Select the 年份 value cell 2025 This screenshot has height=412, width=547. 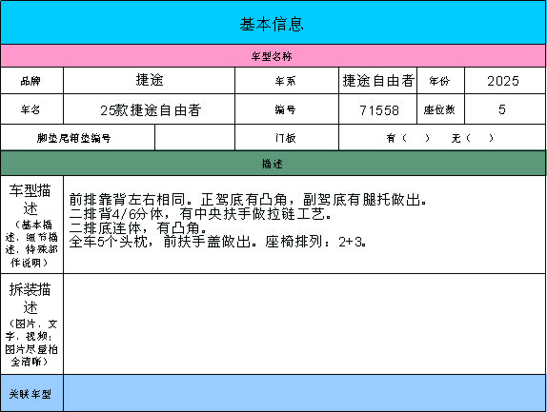[x=505, y=81]
